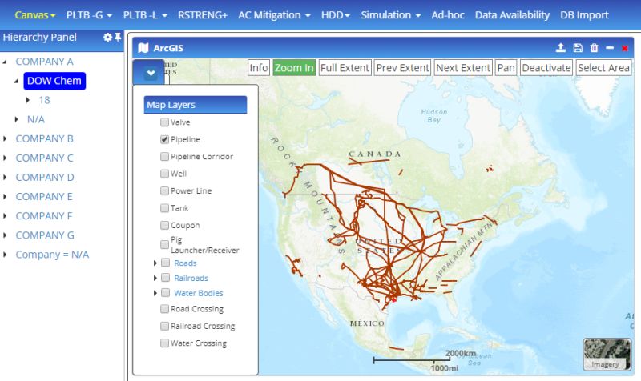This screenshot has width=641, height=381.
Task: Collapse Map Layers panel with chevron button
Action: [151, 73]
